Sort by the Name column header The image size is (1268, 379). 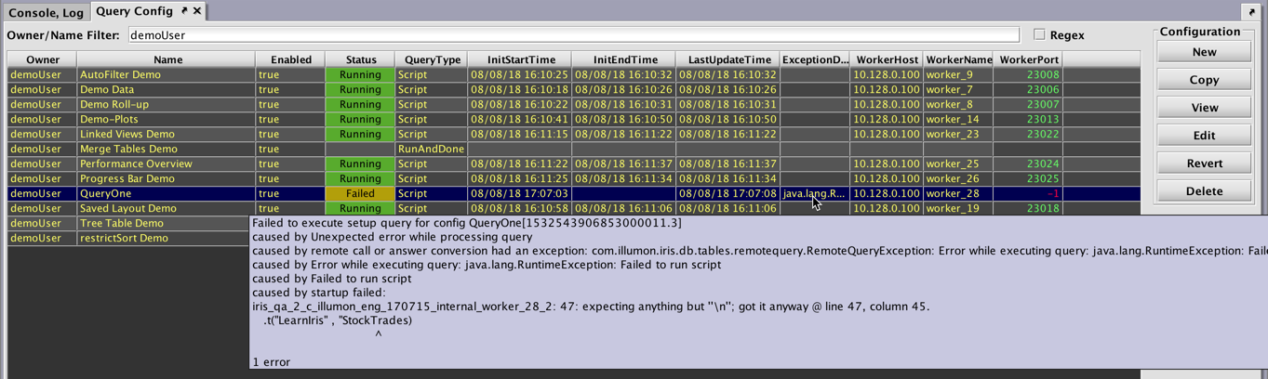[x=167, y=59]
